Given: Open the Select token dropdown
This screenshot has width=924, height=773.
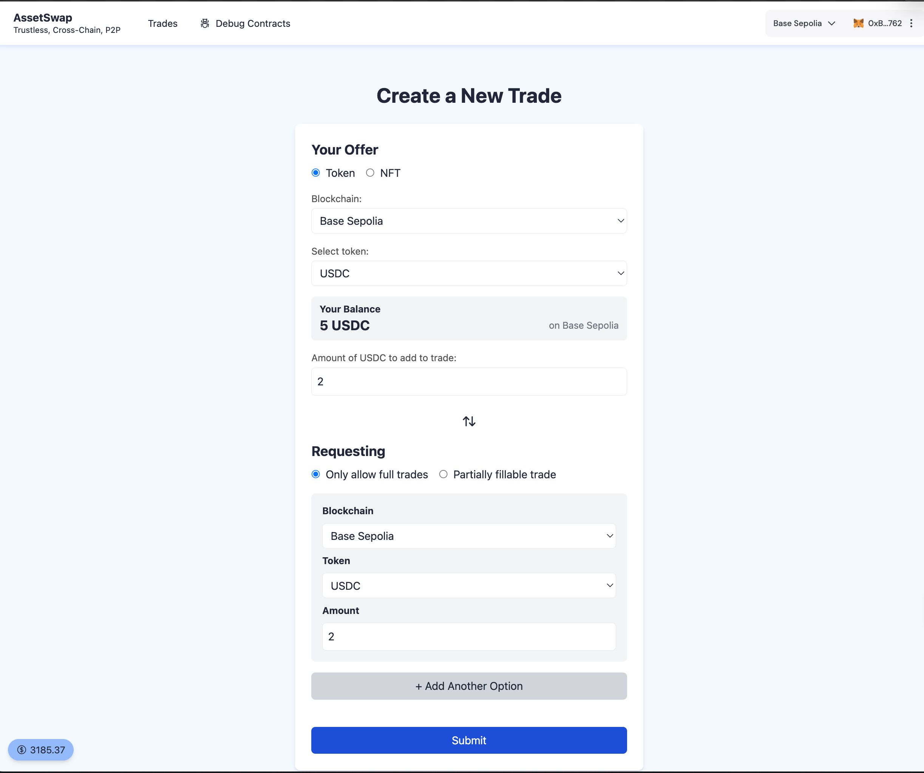Looking at the screenshot, I should coord(469,273).
